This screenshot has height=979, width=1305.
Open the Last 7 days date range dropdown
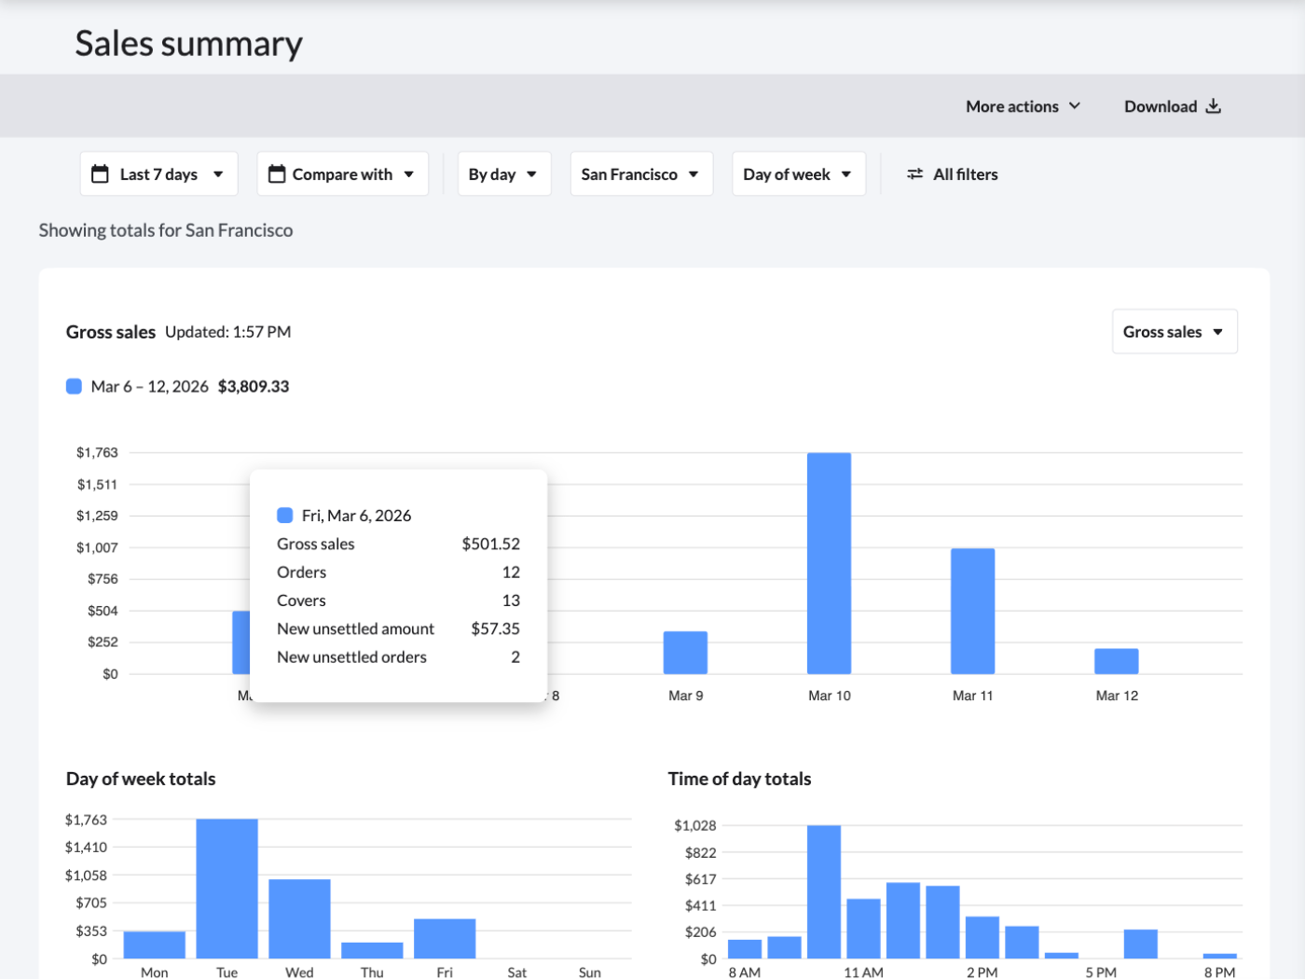[x=158, y=174]
